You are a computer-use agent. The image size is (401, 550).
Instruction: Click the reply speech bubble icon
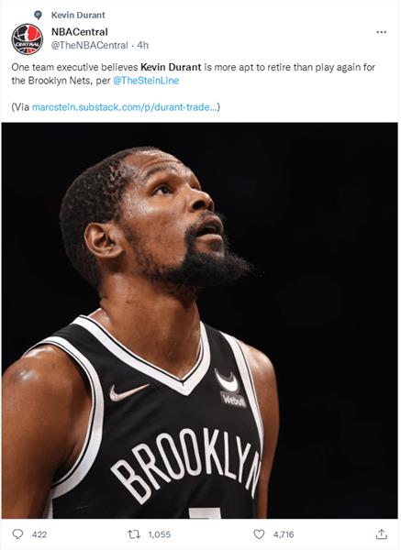(x=17, y=534)
